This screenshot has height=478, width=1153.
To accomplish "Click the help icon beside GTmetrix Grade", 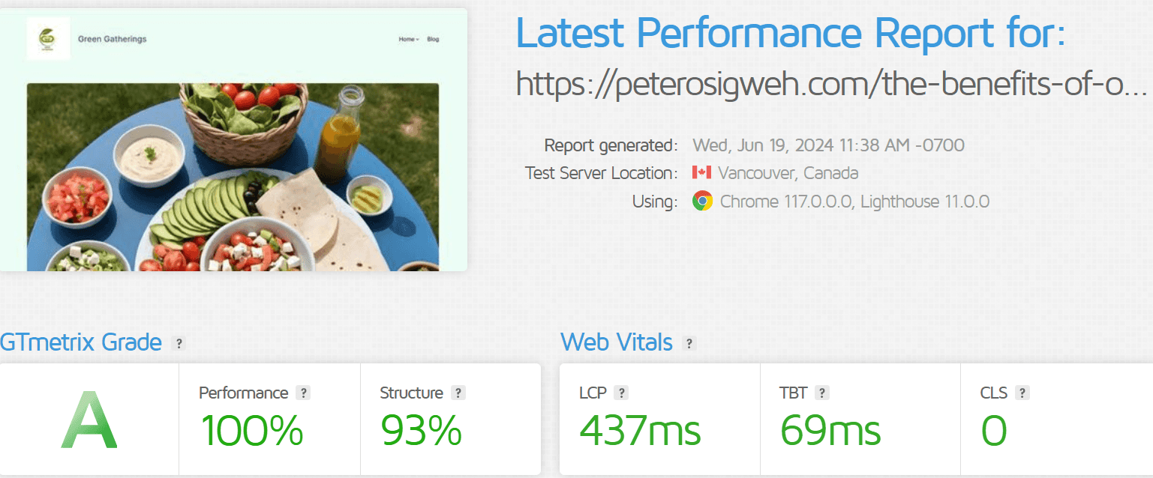I will point(179,344).
